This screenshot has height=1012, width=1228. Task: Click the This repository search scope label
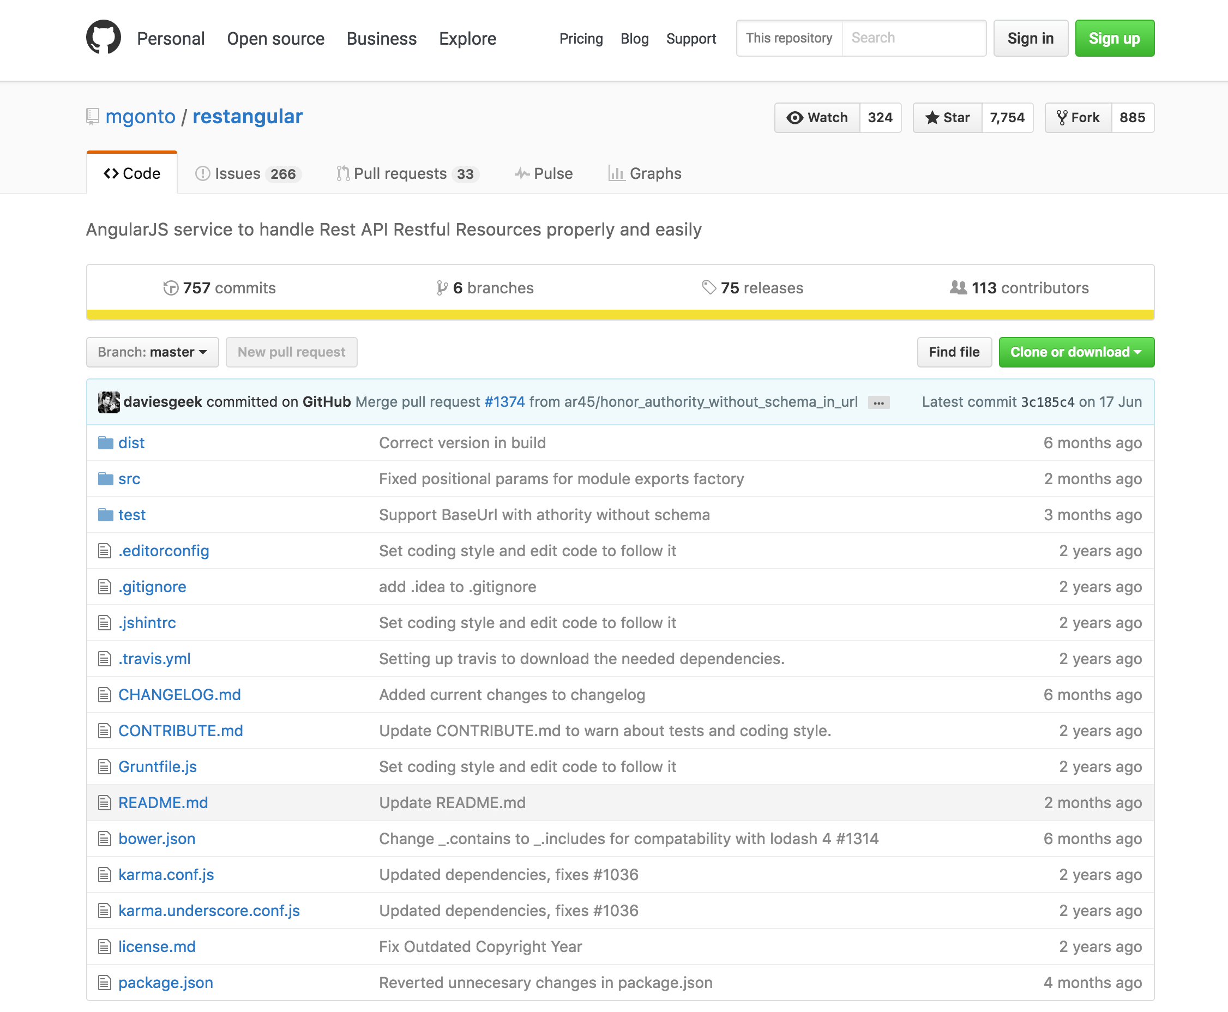point(789,38)
